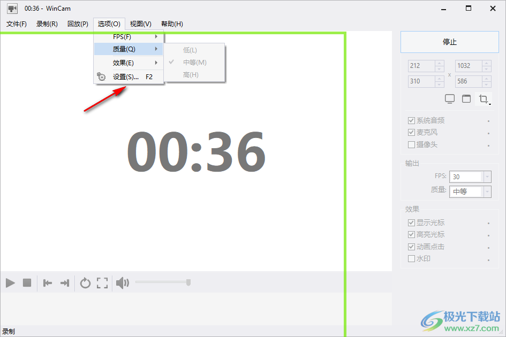The image size is (506, 337).
Task: Close the WinCam window
Action: pyautogui.click(x=493, y=9)
